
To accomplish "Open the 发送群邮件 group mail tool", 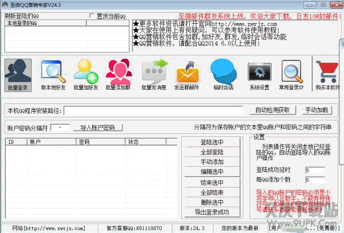I will click(x=187, y=75).
